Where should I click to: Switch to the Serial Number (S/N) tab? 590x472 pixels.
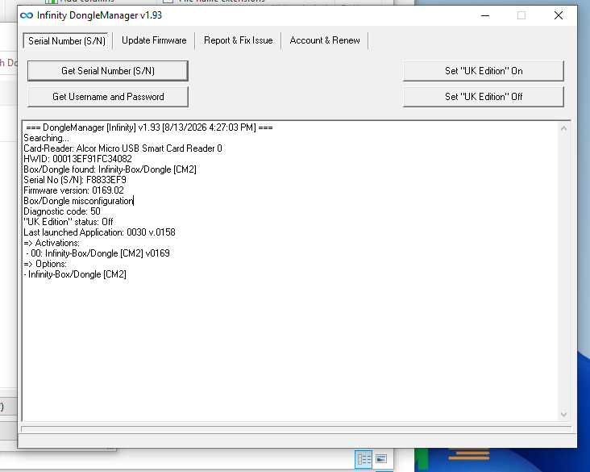point(66,40)
